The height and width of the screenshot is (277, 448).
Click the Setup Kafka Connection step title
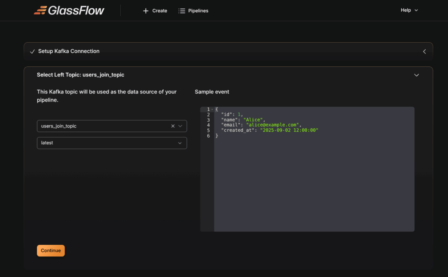[69, 51]
